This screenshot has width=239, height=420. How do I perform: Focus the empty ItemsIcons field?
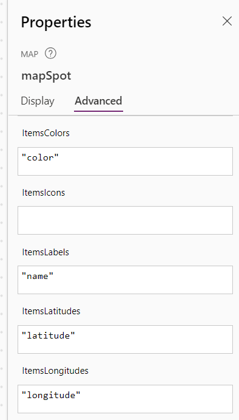pos(125,220)
